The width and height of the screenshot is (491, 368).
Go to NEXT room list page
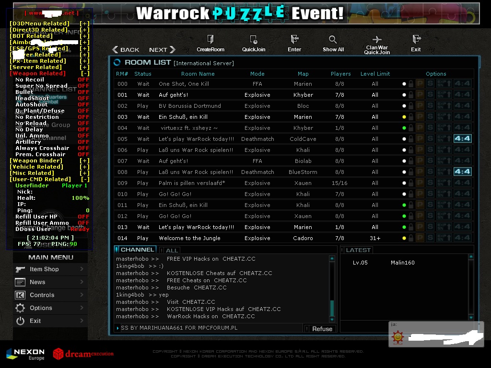[x=162, y=49]
